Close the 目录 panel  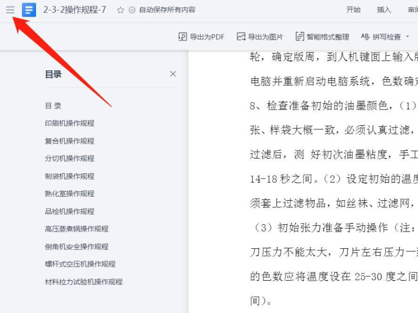173,74
